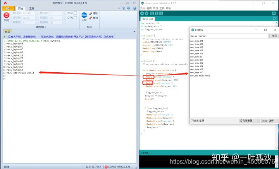Click Arduino Upload arrow button
This screenshot has height=169, width=279.
tap(146, 13)
